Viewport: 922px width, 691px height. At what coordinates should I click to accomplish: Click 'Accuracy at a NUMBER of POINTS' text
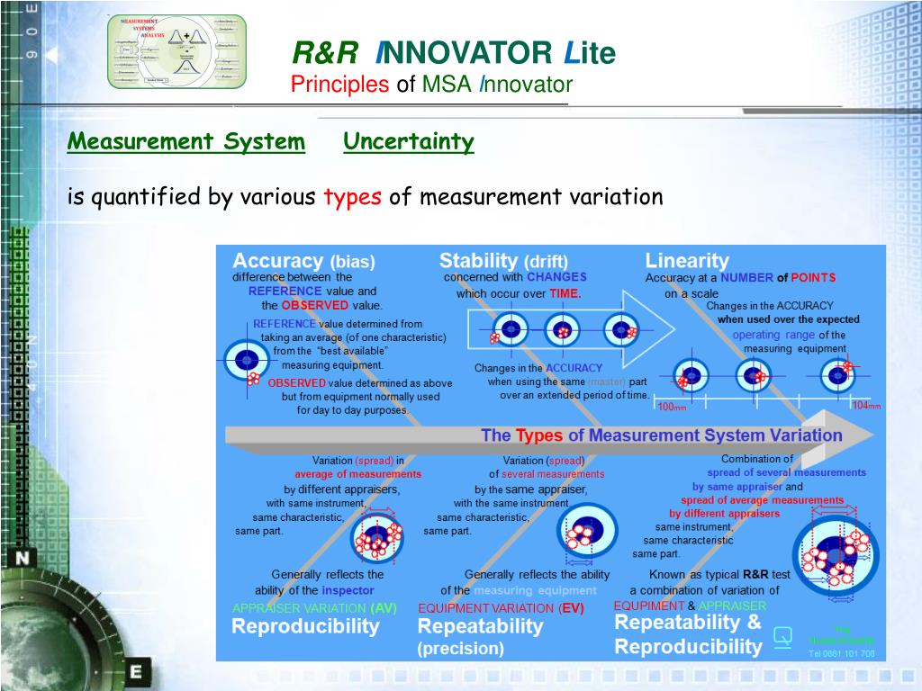coord(740,278)
